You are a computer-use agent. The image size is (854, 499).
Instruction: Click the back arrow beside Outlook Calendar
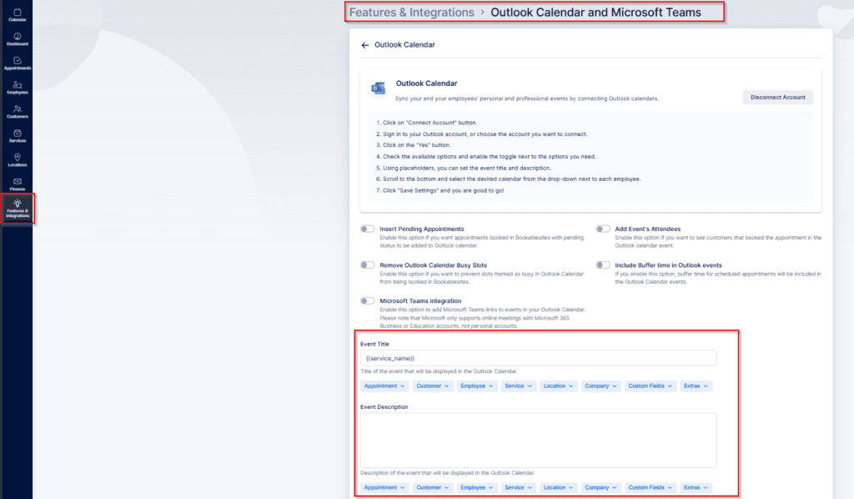point(365,45)
